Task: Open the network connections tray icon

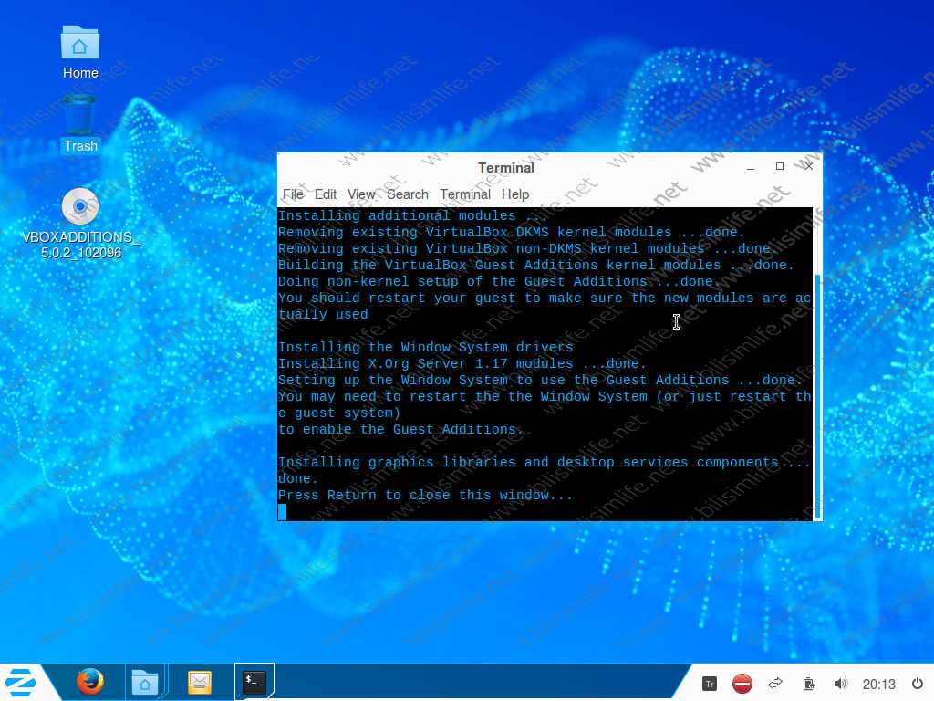Action: (775, 684)
